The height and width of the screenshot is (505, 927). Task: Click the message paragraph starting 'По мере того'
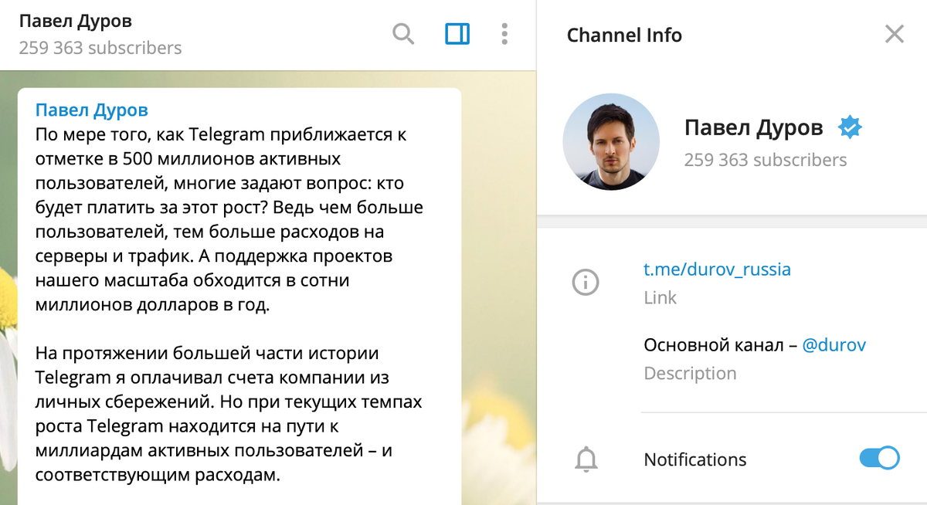pos(230,219)
